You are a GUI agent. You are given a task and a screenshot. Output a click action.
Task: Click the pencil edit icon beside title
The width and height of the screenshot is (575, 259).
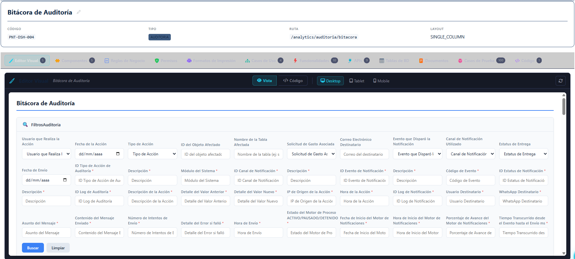point(78,12)
